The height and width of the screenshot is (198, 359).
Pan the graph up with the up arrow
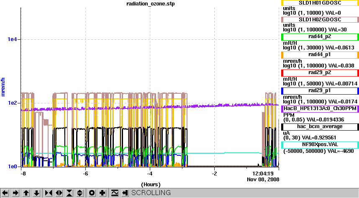(26, 193)
